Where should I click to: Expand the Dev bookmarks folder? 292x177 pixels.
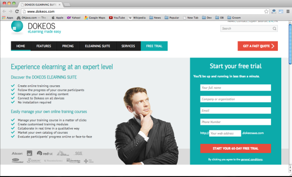[x=207, y=18]
